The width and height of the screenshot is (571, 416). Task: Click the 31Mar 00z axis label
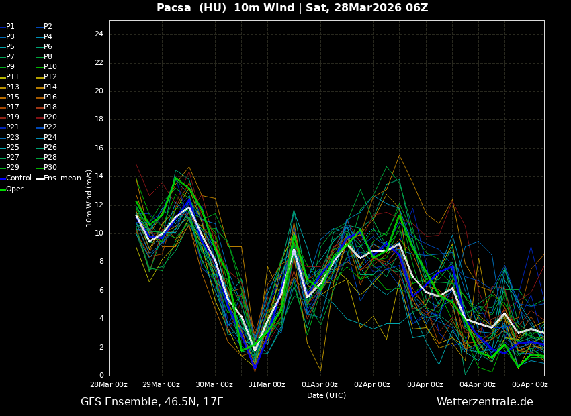267,385
